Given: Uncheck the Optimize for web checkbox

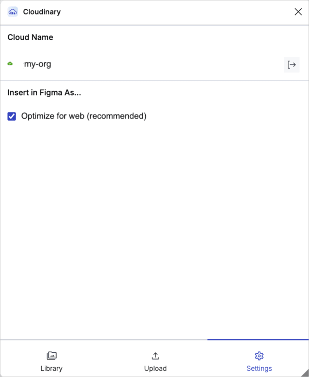Looking at the screenshot, I should pos(12,116).
